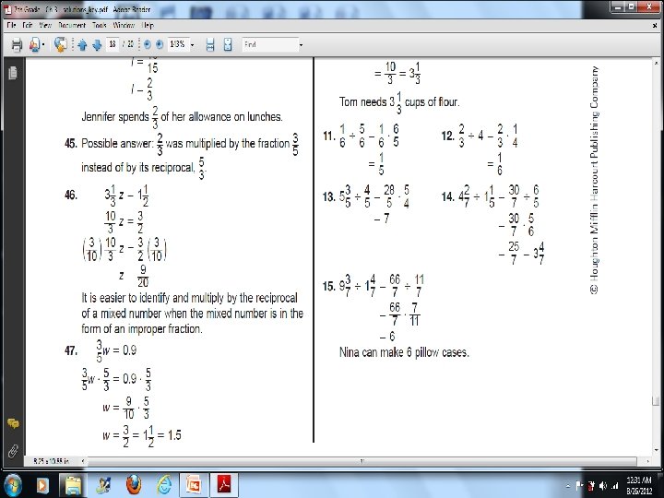Screen dimensions: 664x498
Task: Click the globe web conference icon
Action: (x=61, y=44)
